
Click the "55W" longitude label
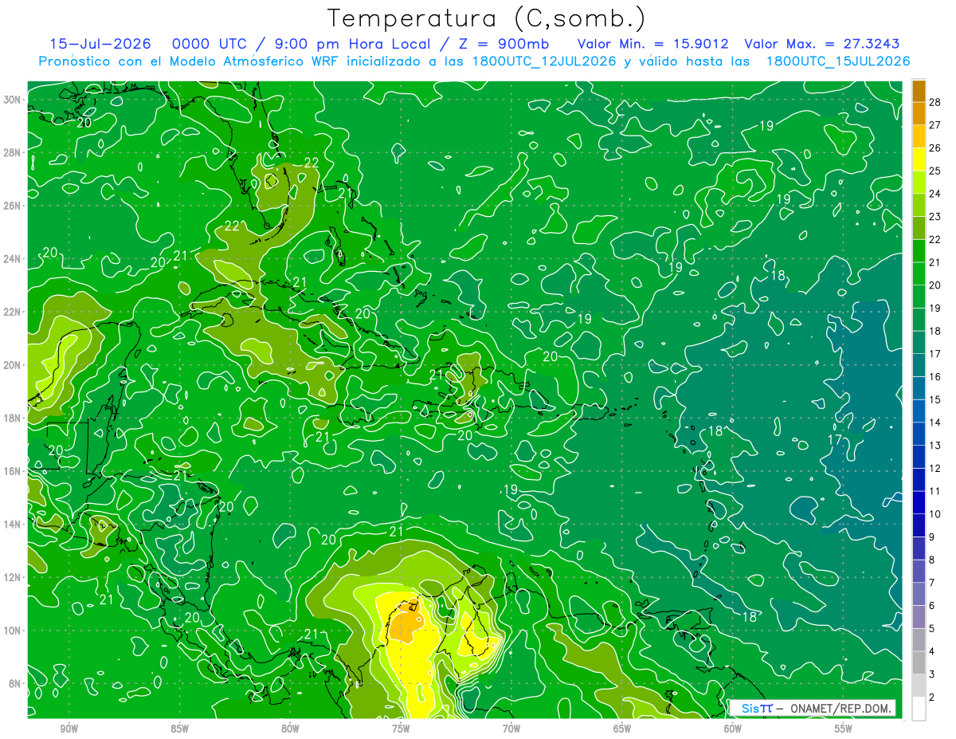point(844,729)
